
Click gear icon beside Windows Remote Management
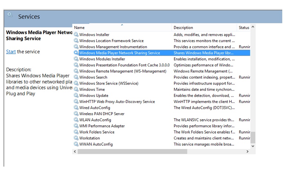(76, 71)
